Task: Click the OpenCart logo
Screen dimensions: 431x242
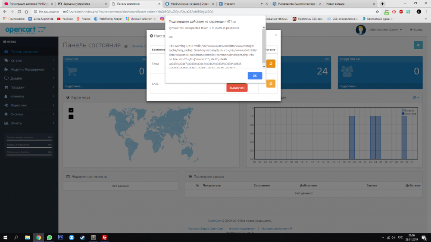Action: 25,30
